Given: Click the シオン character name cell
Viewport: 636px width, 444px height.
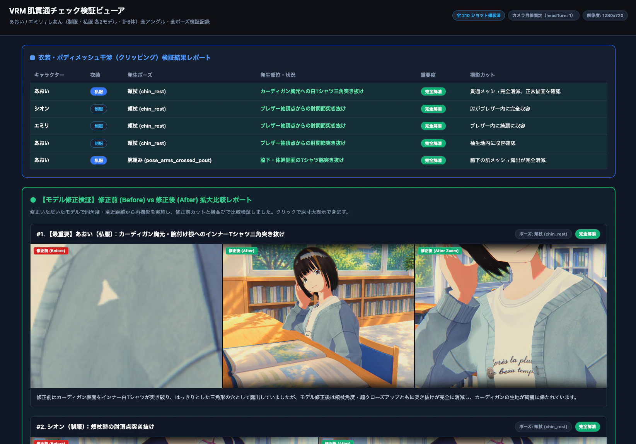Looking at the screenshot, I should tap(41, 109).
